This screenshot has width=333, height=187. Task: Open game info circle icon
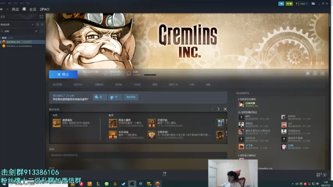pos(315,73)
